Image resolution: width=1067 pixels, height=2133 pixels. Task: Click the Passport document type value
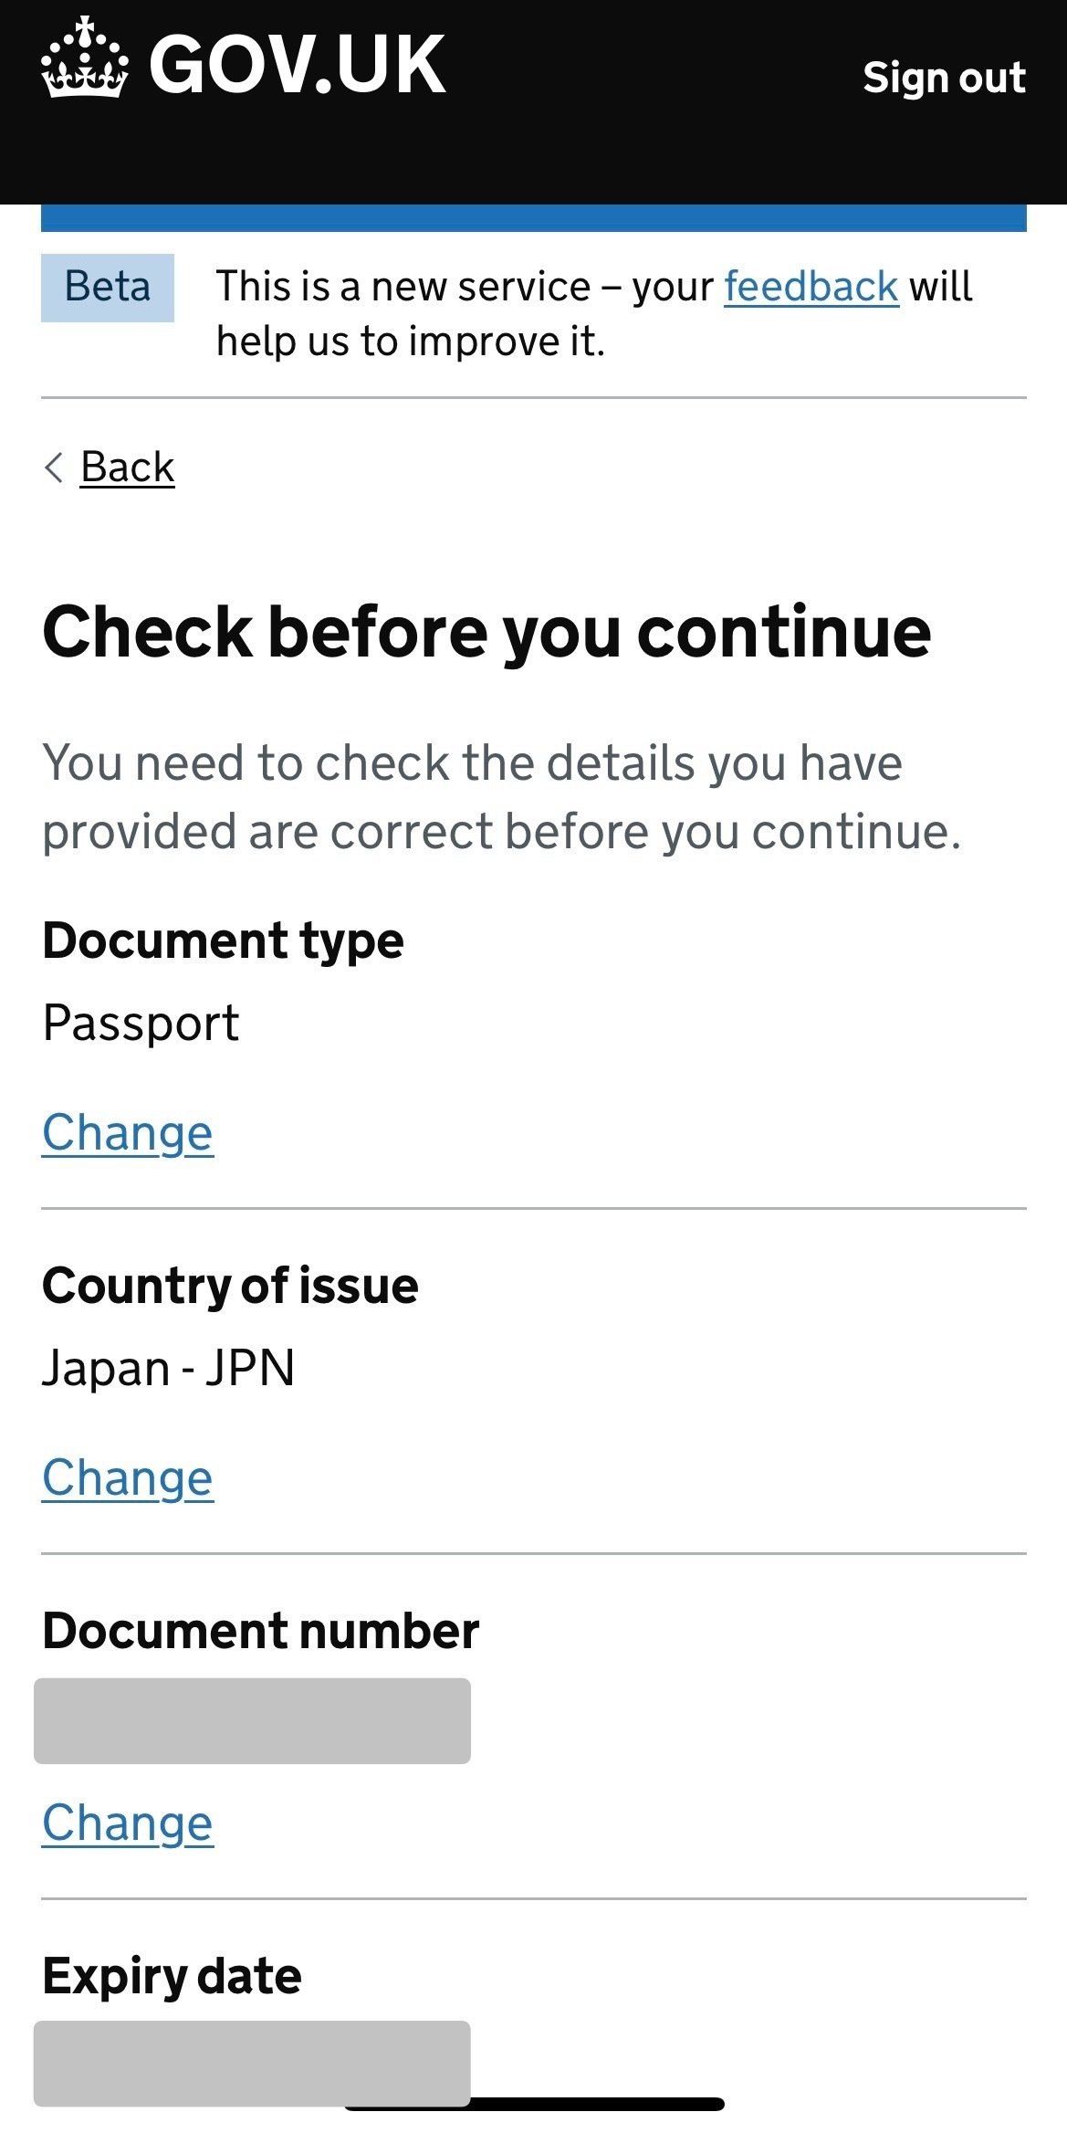pos(142,1024)
